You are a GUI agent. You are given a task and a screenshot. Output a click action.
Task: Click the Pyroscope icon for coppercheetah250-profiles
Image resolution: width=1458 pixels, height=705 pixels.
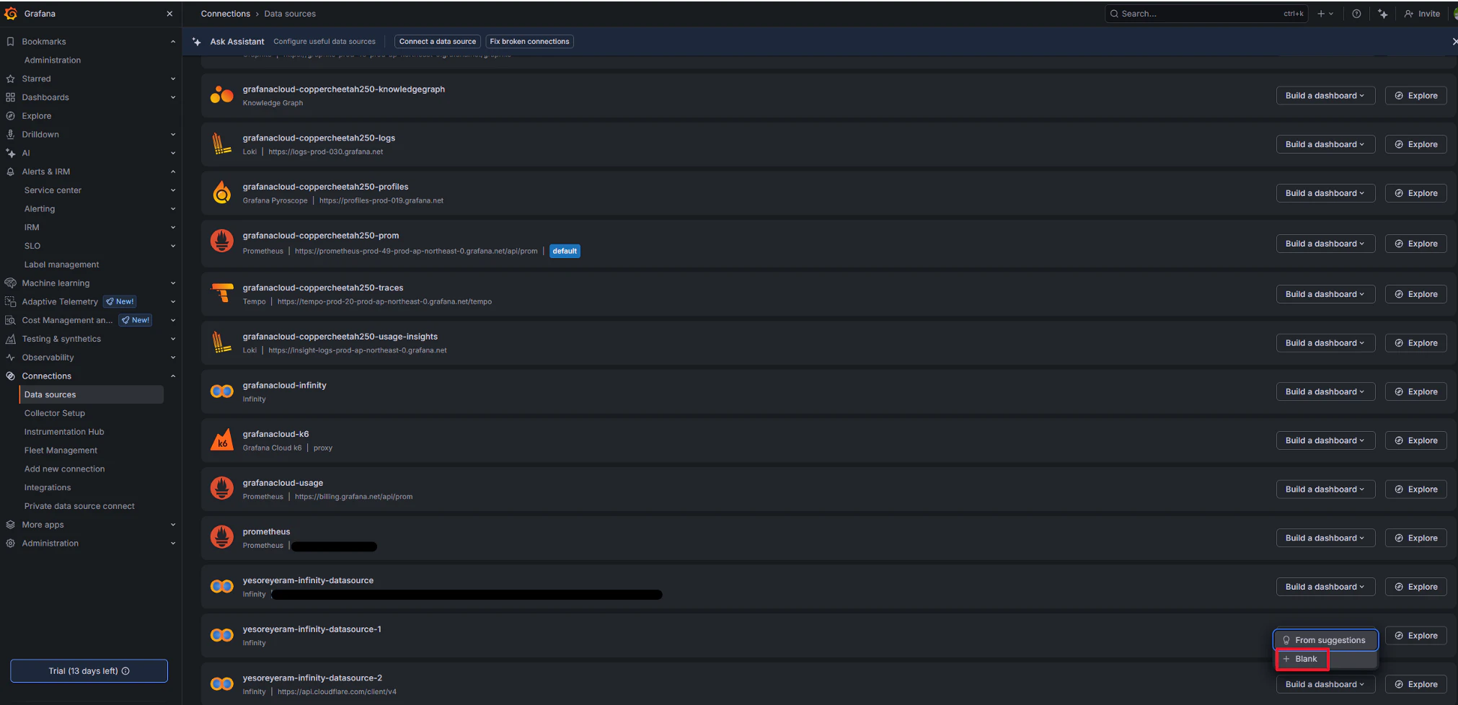pos(222,193)
